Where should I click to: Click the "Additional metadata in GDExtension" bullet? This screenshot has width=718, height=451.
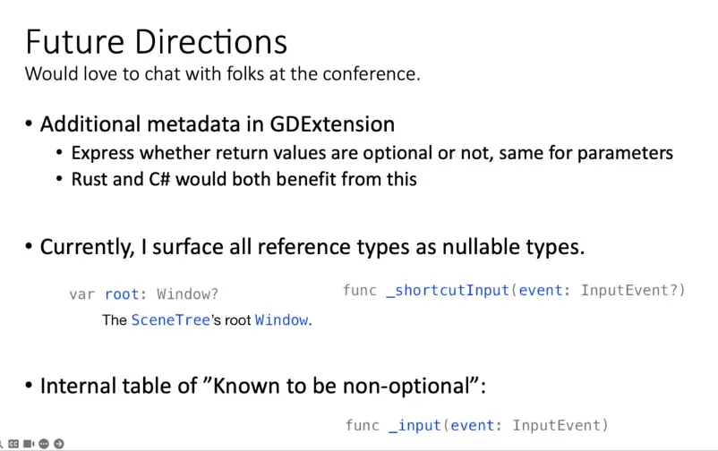(217, 124)
